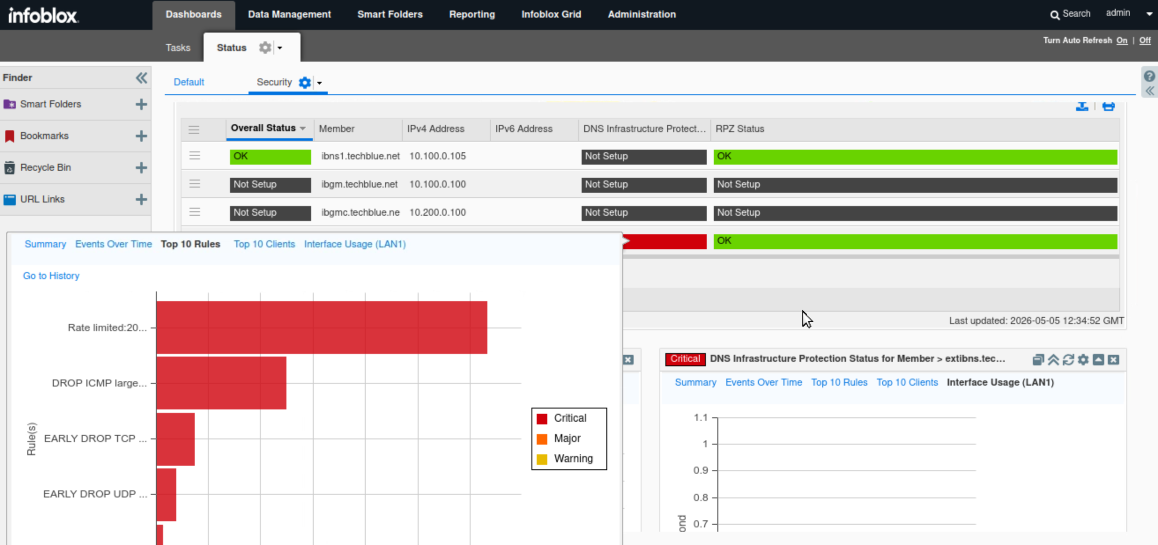The height and width of the screenshot is (545, 1158).
Task: Open the Status tab gear settings
Action: pyautogui.click(x=265, y=48)
